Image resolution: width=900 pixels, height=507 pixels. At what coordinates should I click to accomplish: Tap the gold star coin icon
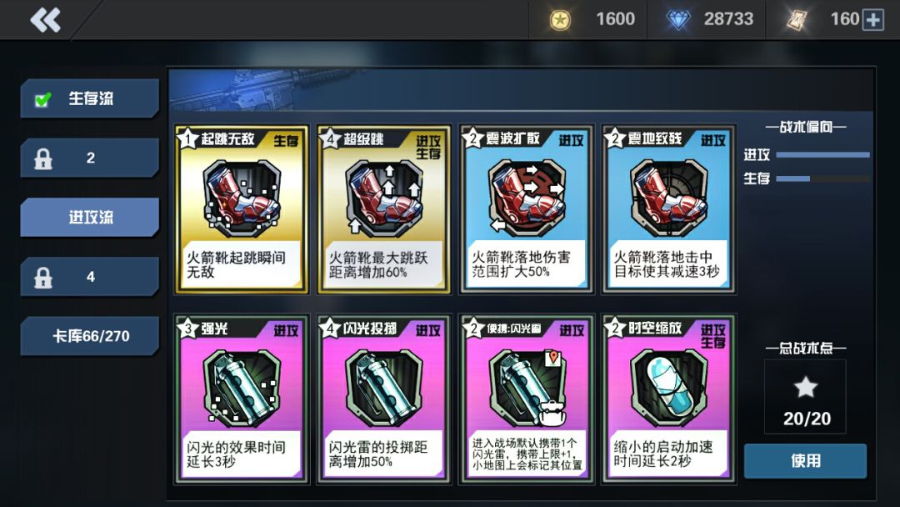pyautogui.click(x=560, y=20)
